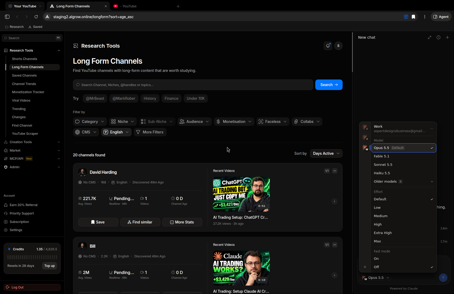Click user avatar S icon
Screen dimensions: 454x294
(x=338, y=46)
